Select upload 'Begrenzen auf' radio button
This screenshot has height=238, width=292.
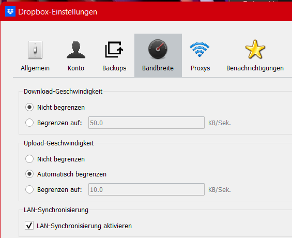coord(29,189)
